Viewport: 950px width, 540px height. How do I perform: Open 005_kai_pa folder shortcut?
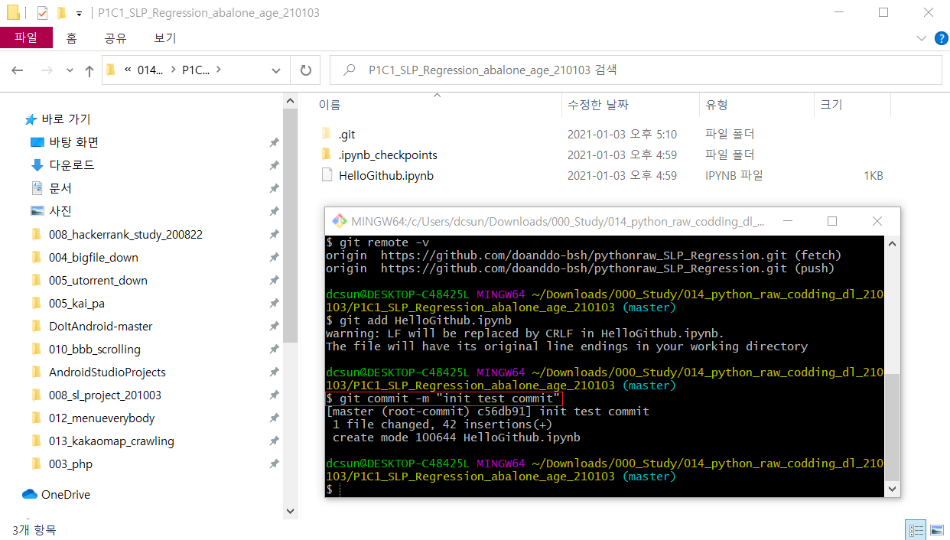(76, 303)
